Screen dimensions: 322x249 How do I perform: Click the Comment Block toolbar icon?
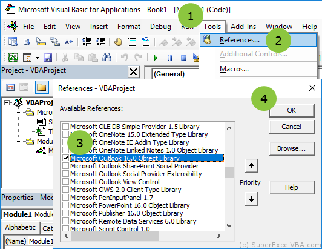pyautogui.click(x=132, y=42)
